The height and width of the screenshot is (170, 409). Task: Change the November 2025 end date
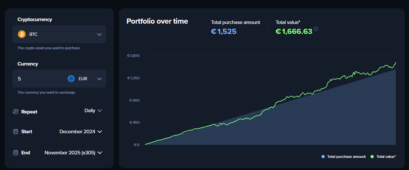pyautogui.click(x=73, y=153)
